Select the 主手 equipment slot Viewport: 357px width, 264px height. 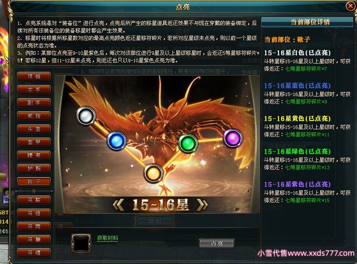[x=34, y=89]
